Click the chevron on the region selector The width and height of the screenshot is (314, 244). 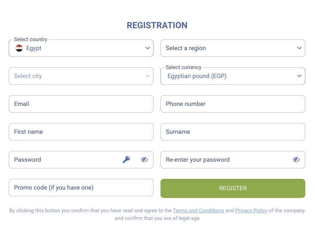pos(299,48)
